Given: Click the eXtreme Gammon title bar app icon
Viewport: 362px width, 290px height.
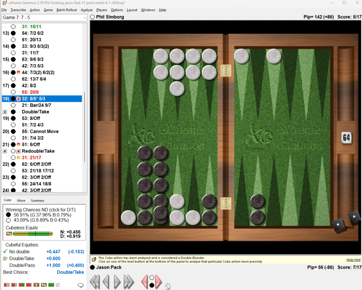Looking at the screenshot, I should pyautogui.click(x=4, y=3).
